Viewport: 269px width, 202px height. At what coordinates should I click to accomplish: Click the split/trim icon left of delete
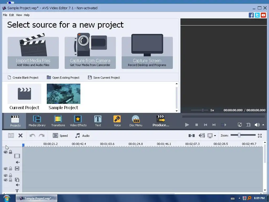[11, 135]
